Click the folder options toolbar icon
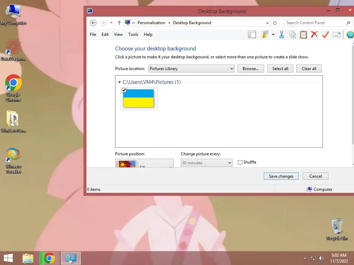 [x=265, y=35]
